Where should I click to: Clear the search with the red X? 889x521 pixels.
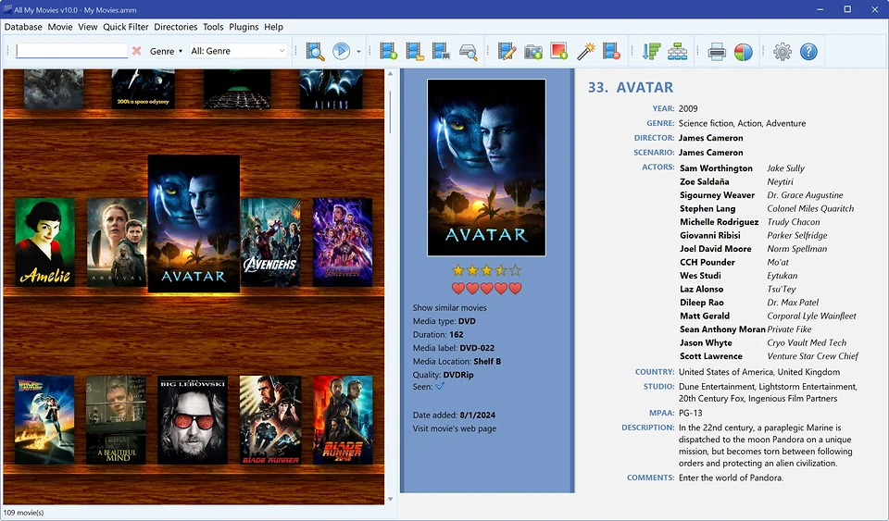(137, 51)
